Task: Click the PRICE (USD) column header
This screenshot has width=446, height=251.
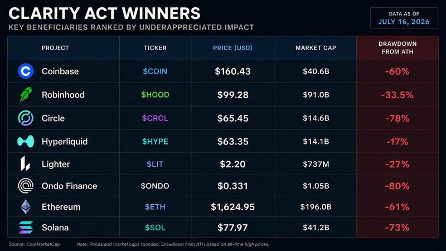Action: click(x=232, y=48)
